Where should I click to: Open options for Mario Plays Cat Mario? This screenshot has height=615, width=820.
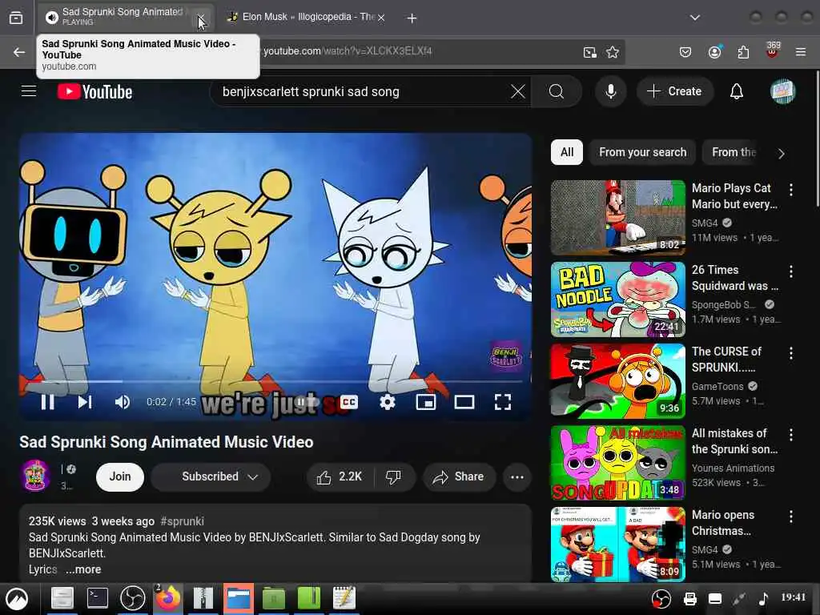click(x=790, y=189)
